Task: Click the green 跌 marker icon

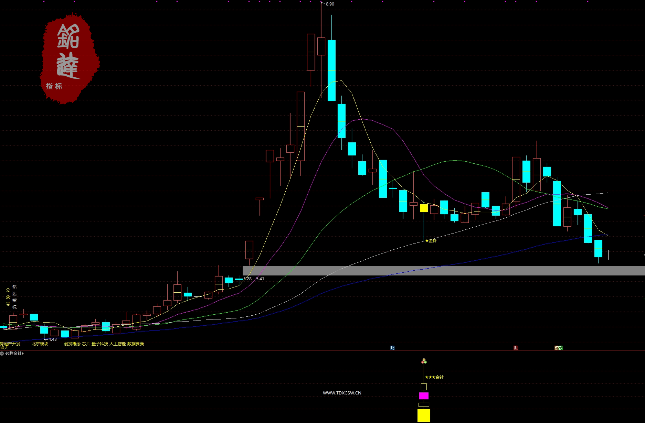Action: [x=561, y=348]
